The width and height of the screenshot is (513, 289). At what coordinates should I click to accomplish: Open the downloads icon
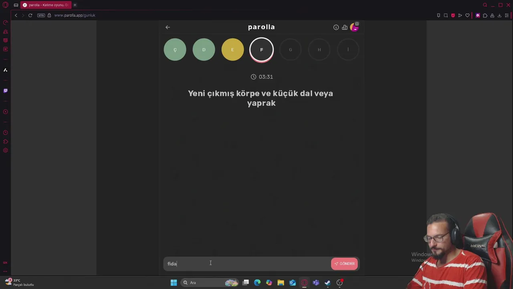499,15
